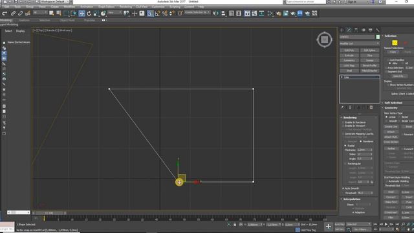Collapse the Interpolation rollout

point(352,199)
